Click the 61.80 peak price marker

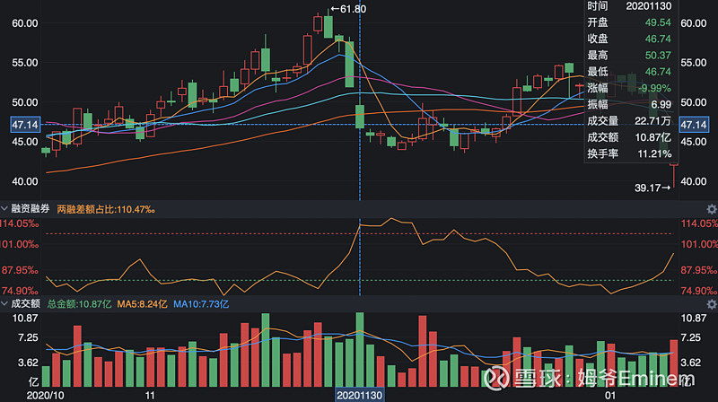pyautogui.click(x=349, y=9)
